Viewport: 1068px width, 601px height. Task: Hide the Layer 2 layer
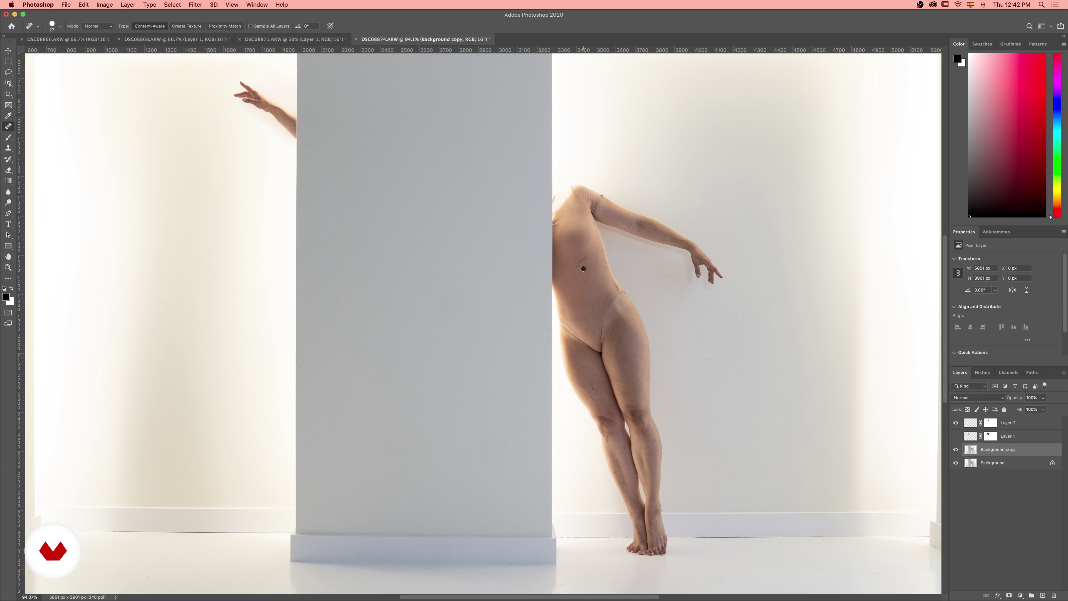tap(956, 423)
